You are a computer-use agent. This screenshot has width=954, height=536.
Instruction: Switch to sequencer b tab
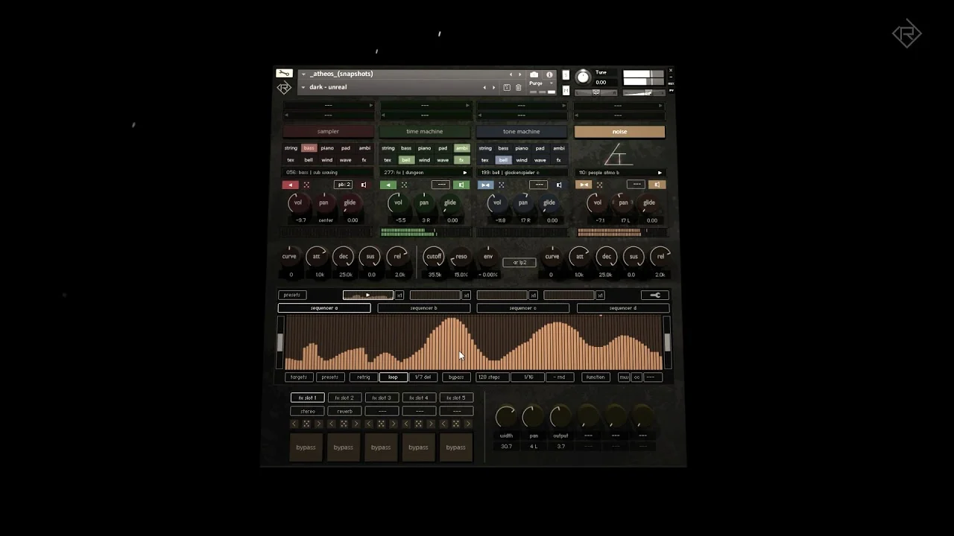click(x=423, y=308)
